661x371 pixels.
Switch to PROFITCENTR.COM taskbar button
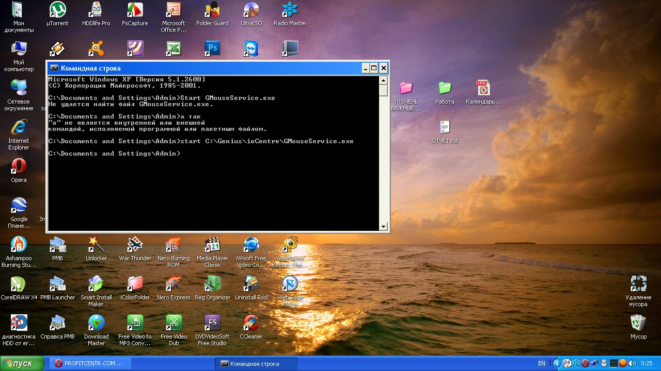tap(91, 363)
